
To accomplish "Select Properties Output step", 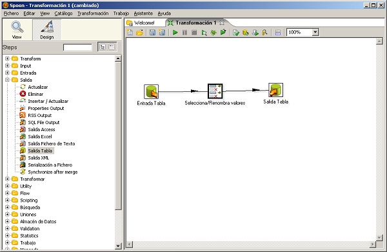I will (46, 108).
